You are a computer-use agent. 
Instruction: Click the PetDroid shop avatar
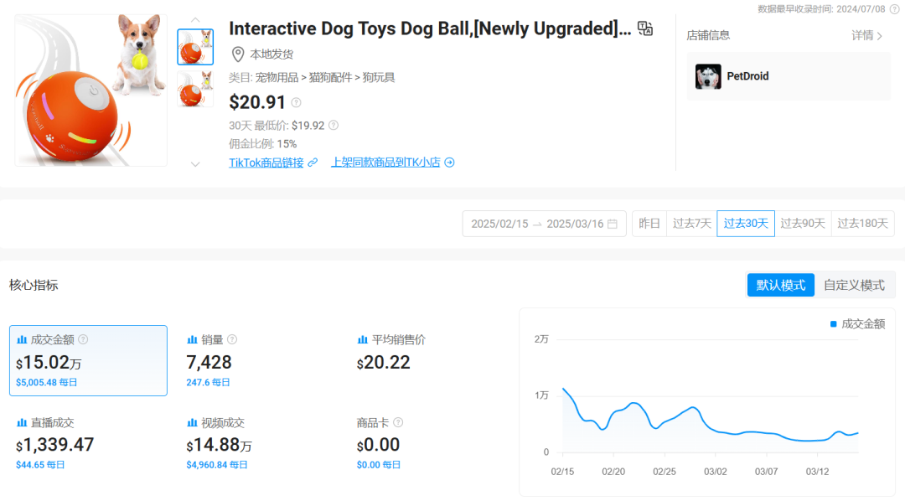(x=708, y=77)
